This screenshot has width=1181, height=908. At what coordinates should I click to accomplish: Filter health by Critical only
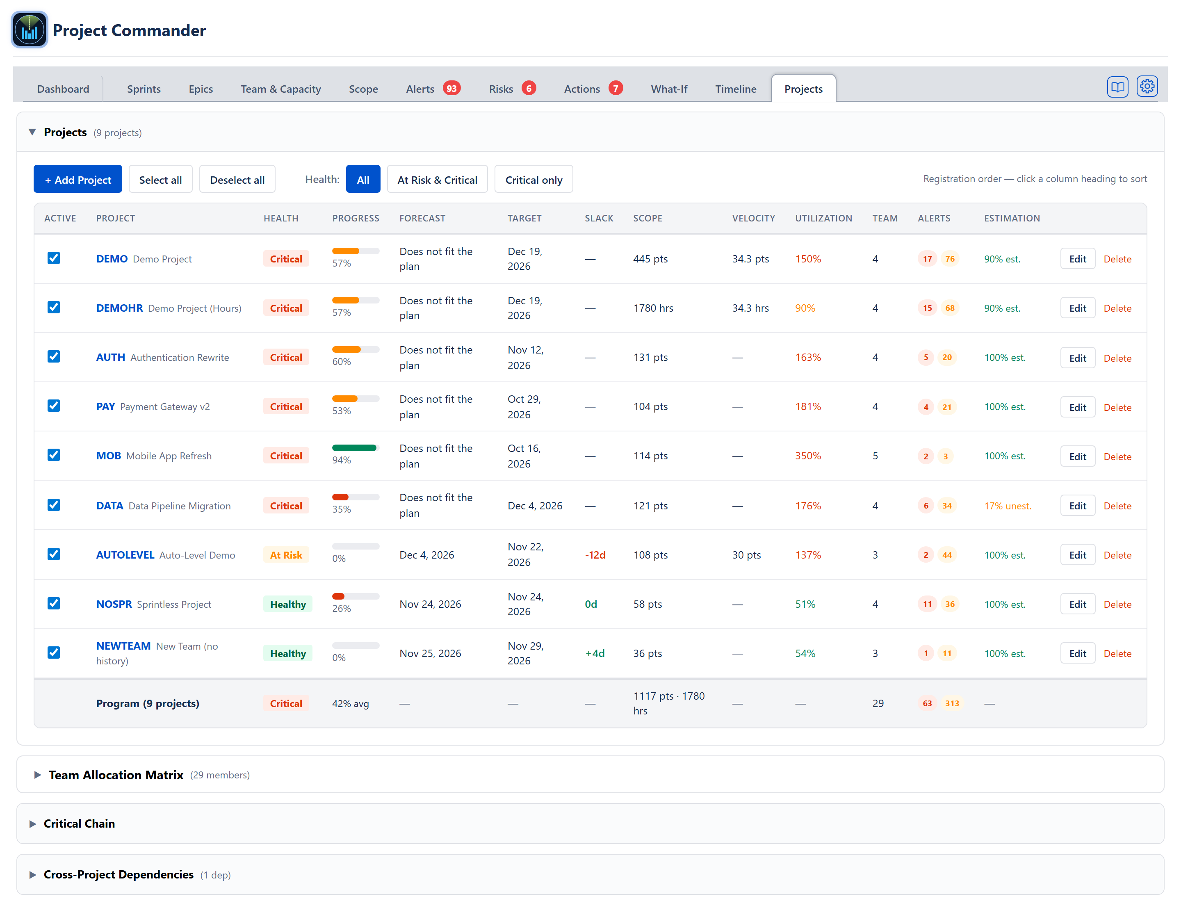pos(533,180)
